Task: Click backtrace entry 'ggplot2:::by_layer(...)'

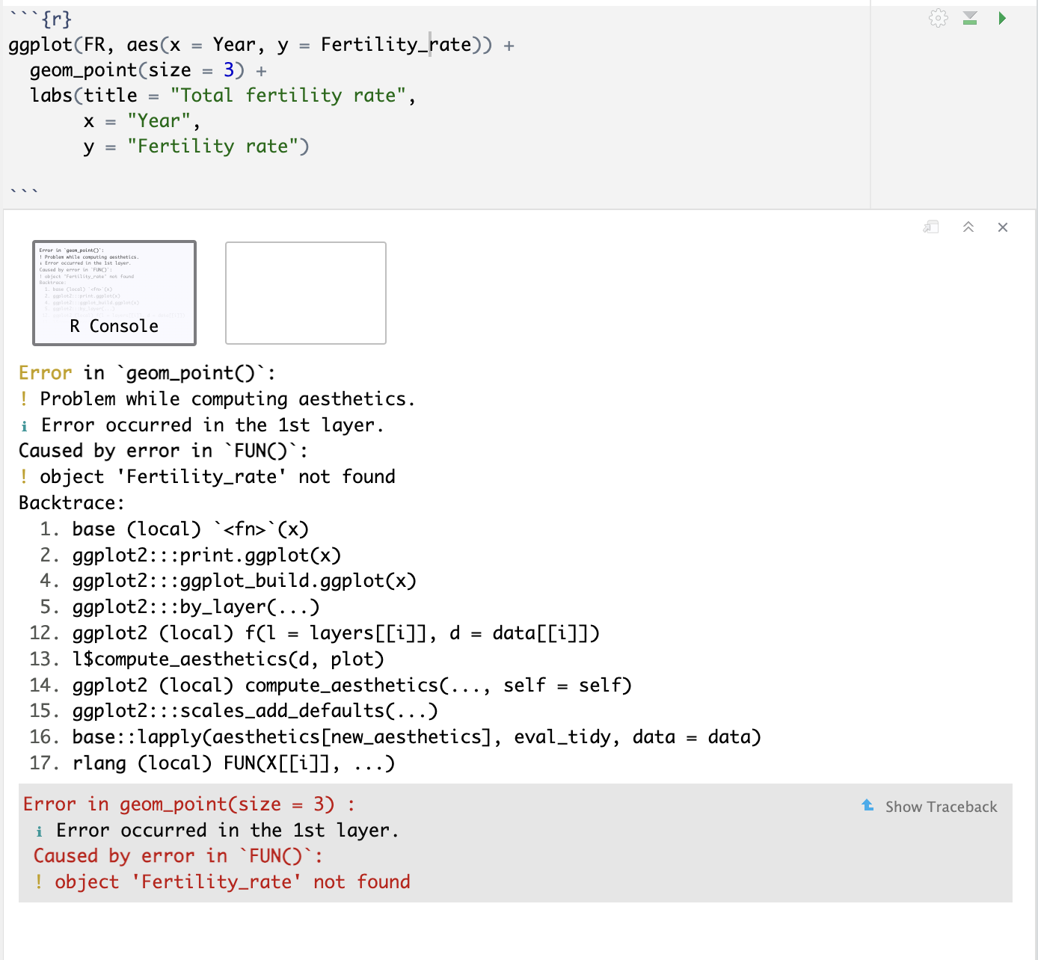Action: pos(196,607)
